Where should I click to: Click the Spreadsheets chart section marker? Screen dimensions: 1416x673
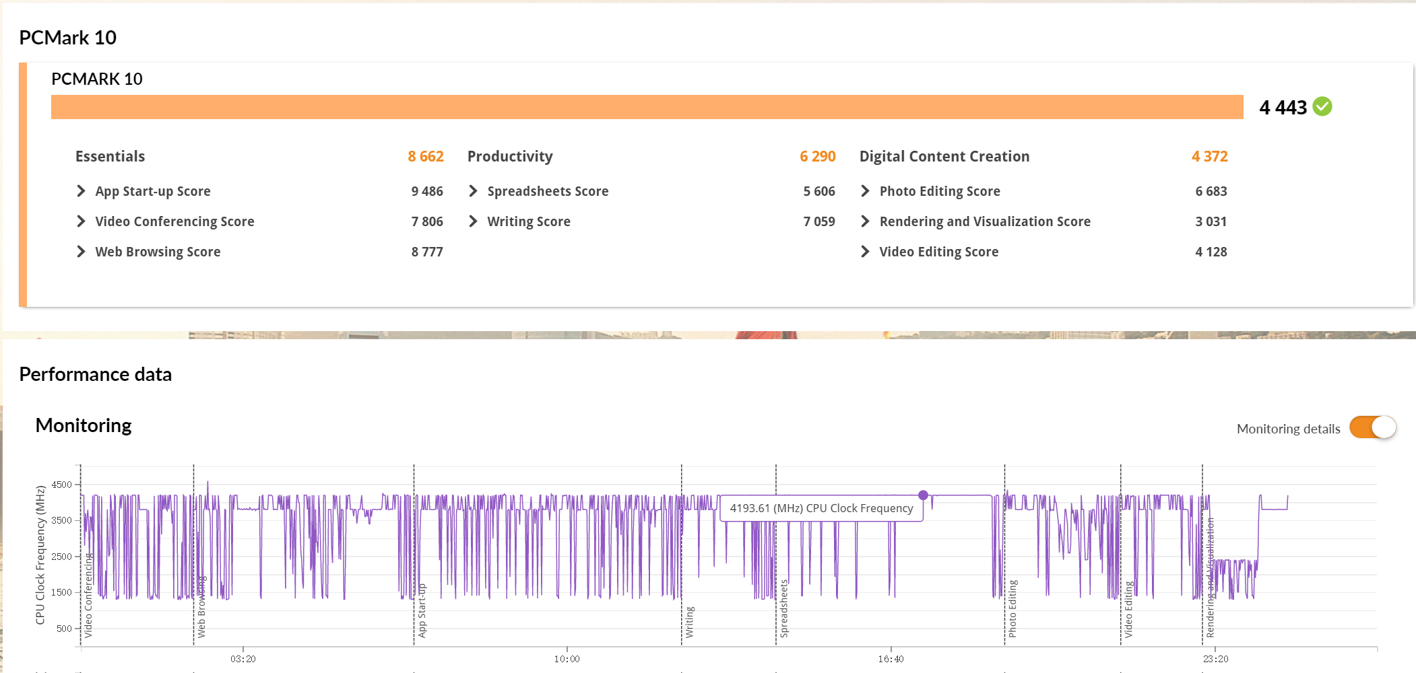[x=783, y=608]
